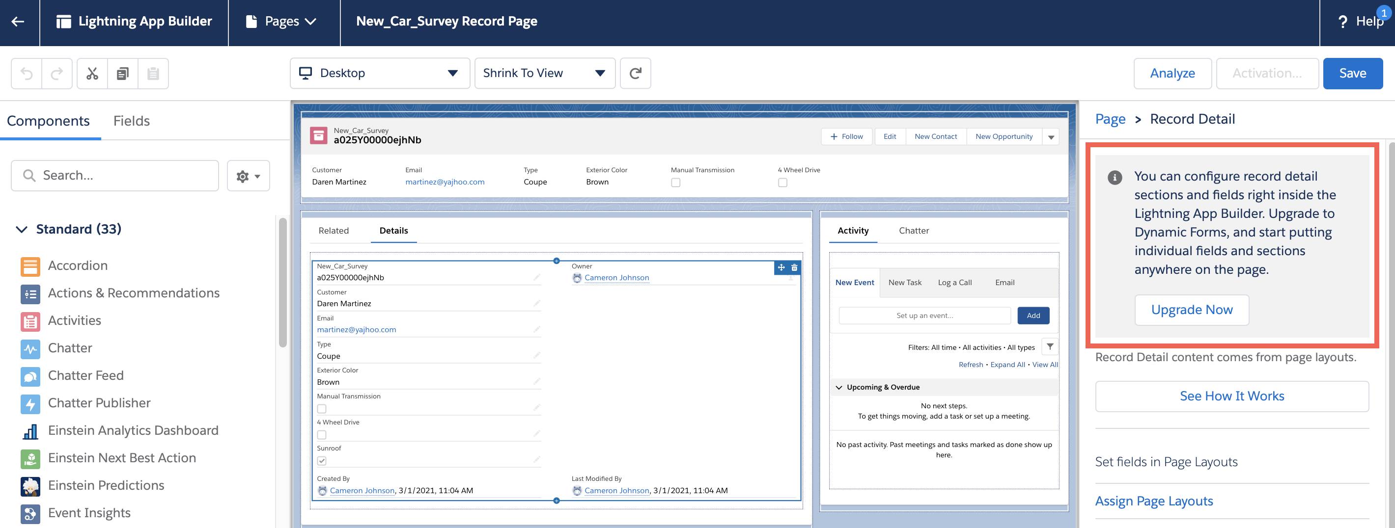Toggle 4 Wheel Drive checkbox in Details
Screen dimensions: 1395x528
click(322, 435)
